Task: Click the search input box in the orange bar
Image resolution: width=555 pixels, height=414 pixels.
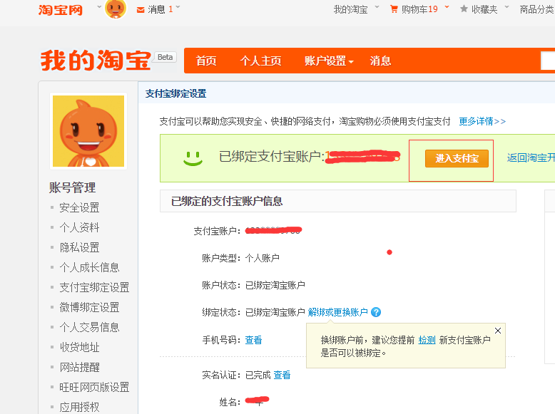Action: point(548,61)
